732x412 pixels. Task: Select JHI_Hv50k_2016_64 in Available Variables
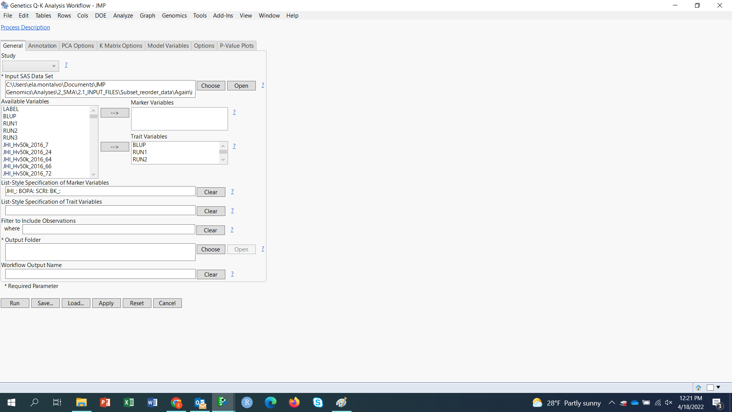coord(27,159)
